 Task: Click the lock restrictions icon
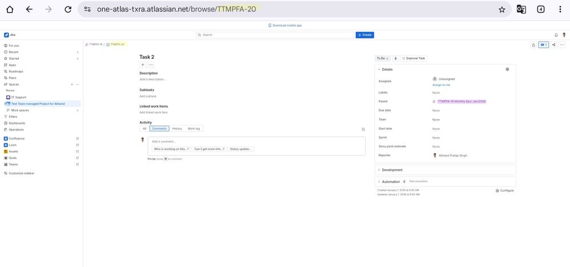(533, 45)
